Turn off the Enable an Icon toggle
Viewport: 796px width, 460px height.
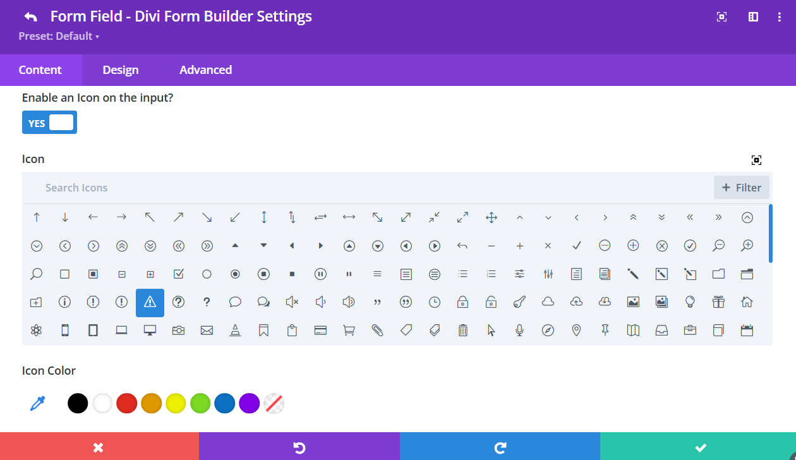pyautogui.click(x=49, y=122)
